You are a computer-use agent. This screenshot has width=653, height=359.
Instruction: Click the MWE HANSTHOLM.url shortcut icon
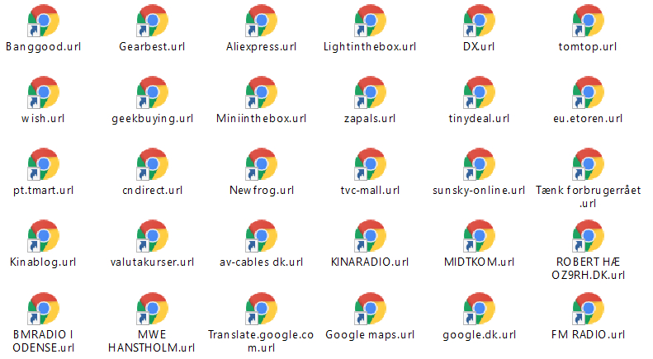(153, 308)
